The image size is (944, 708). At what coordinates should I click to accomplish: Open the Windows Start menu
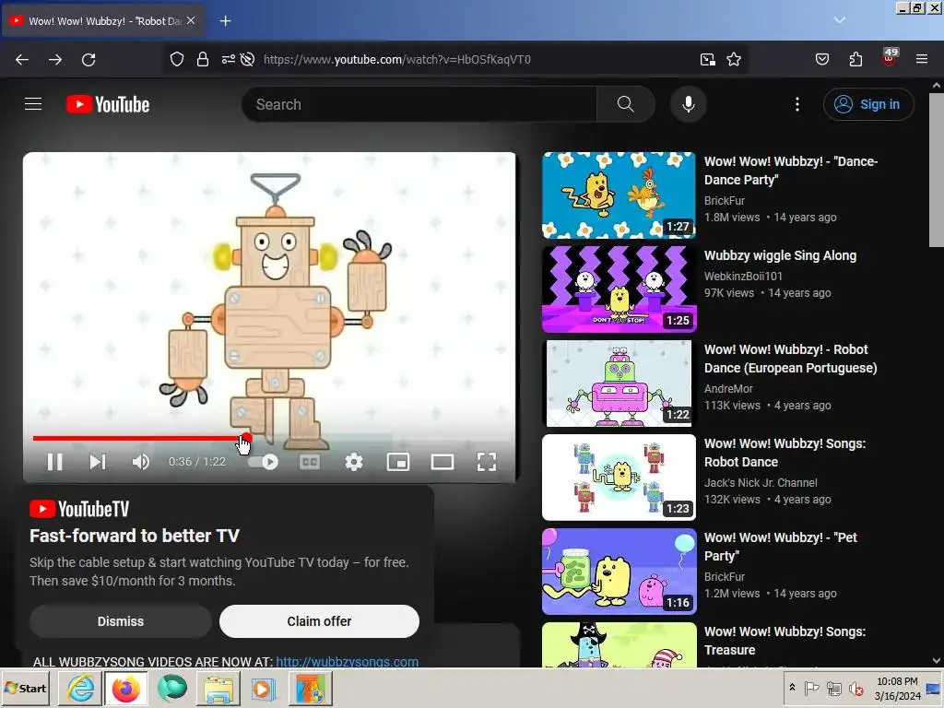pyautogui.click(x=26, y=688)
